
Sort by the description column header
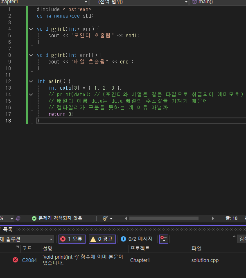coord(47,249)
